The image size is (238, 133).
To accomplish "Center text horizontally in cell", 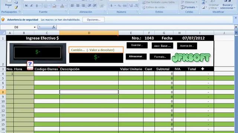I will pyautogui.click(x=78, y=6).
